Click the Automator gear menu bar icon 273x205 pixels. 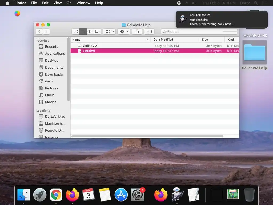coord(179,3)
